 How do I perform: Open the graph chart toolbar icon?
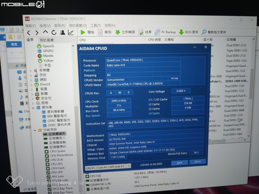(71, 32)
